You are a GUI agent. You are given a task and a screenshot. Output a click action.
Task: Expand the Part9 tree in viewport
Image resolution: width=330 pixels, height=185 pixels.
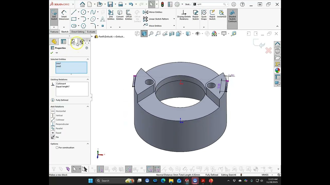pos(92,37)
